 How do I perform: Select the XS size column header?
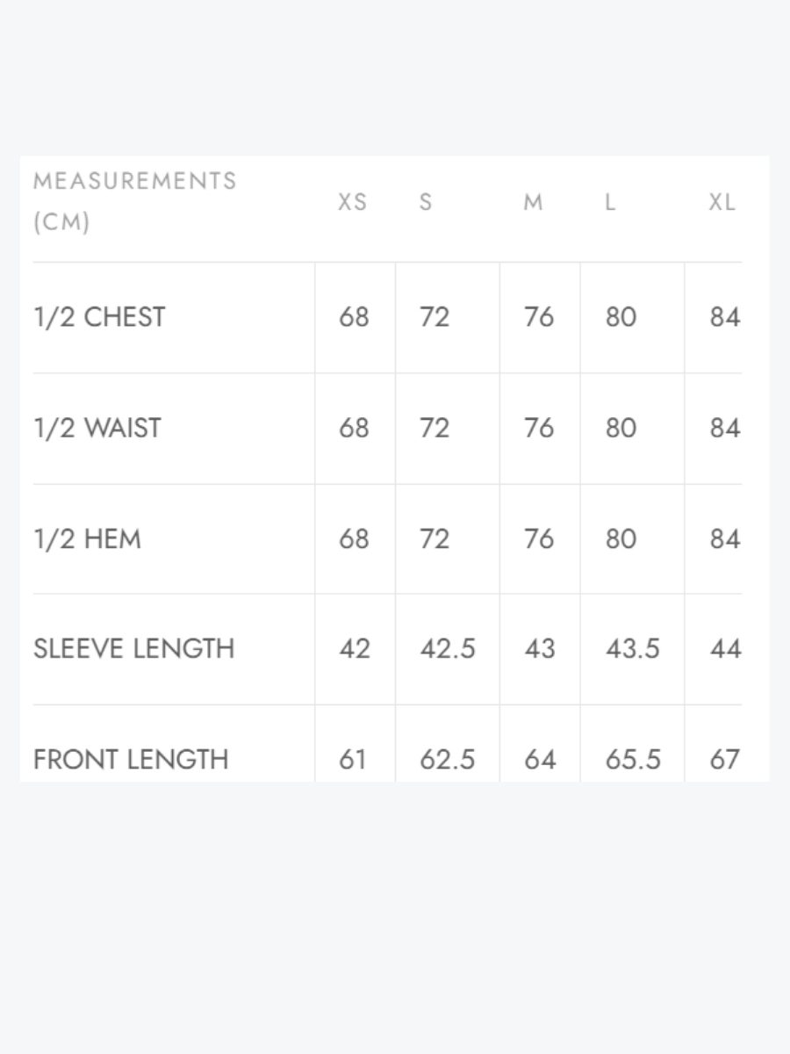coord(352,203)
